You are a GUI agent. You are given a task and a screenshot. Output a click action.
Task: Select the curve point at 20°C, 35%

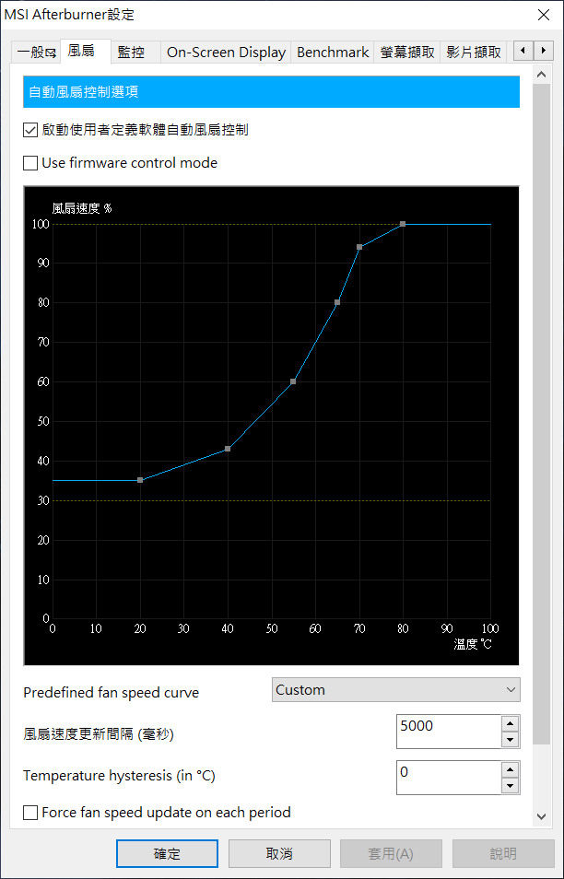click(140, 480)
